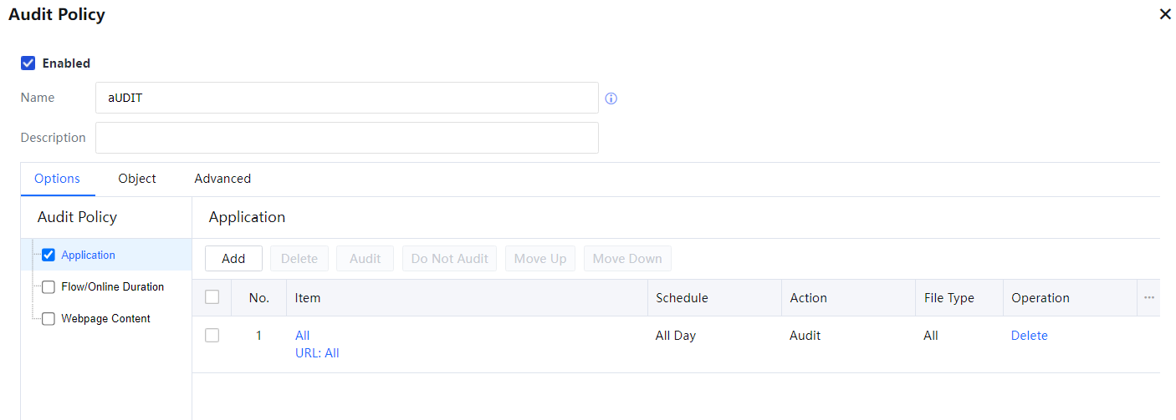Enable the Flow/Online Duration checkbox
This screenshot has height=420, width=1176.
(x=49, y=287)
